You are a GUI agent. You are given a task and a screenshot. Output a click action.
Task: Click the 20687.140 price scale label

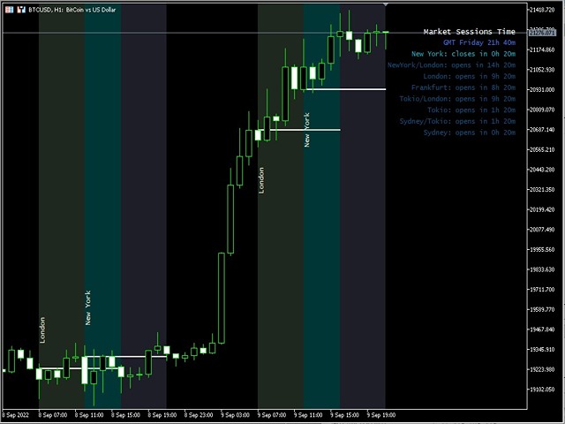[x=542, y=130]
